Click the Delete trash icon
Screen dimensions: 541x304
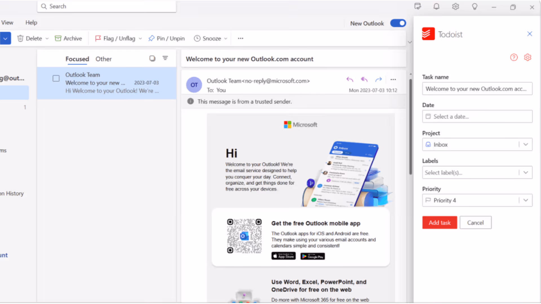[20, 38]
